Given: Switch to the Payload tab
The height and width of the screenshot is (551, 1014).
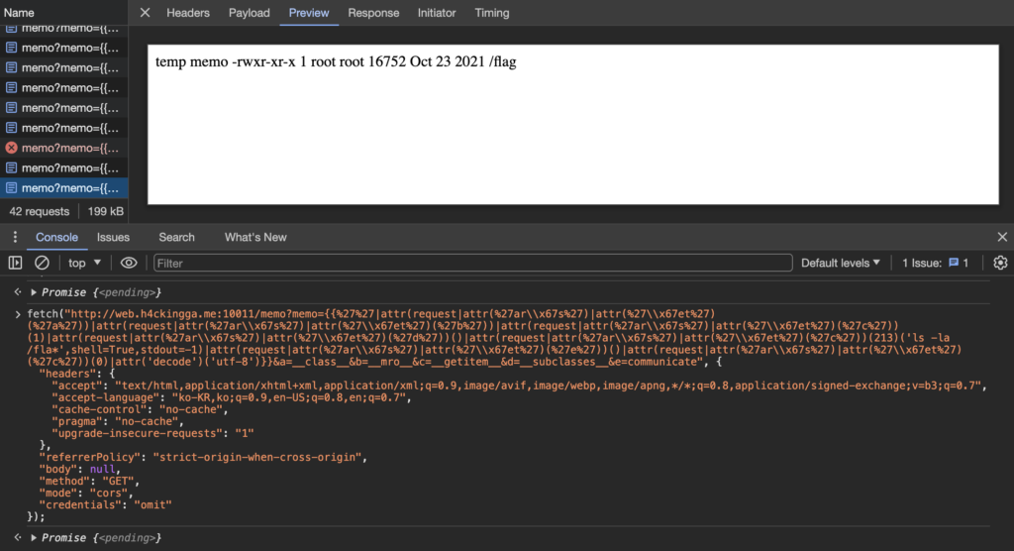Looking at the screenshot, I should [x=249, y=13].
